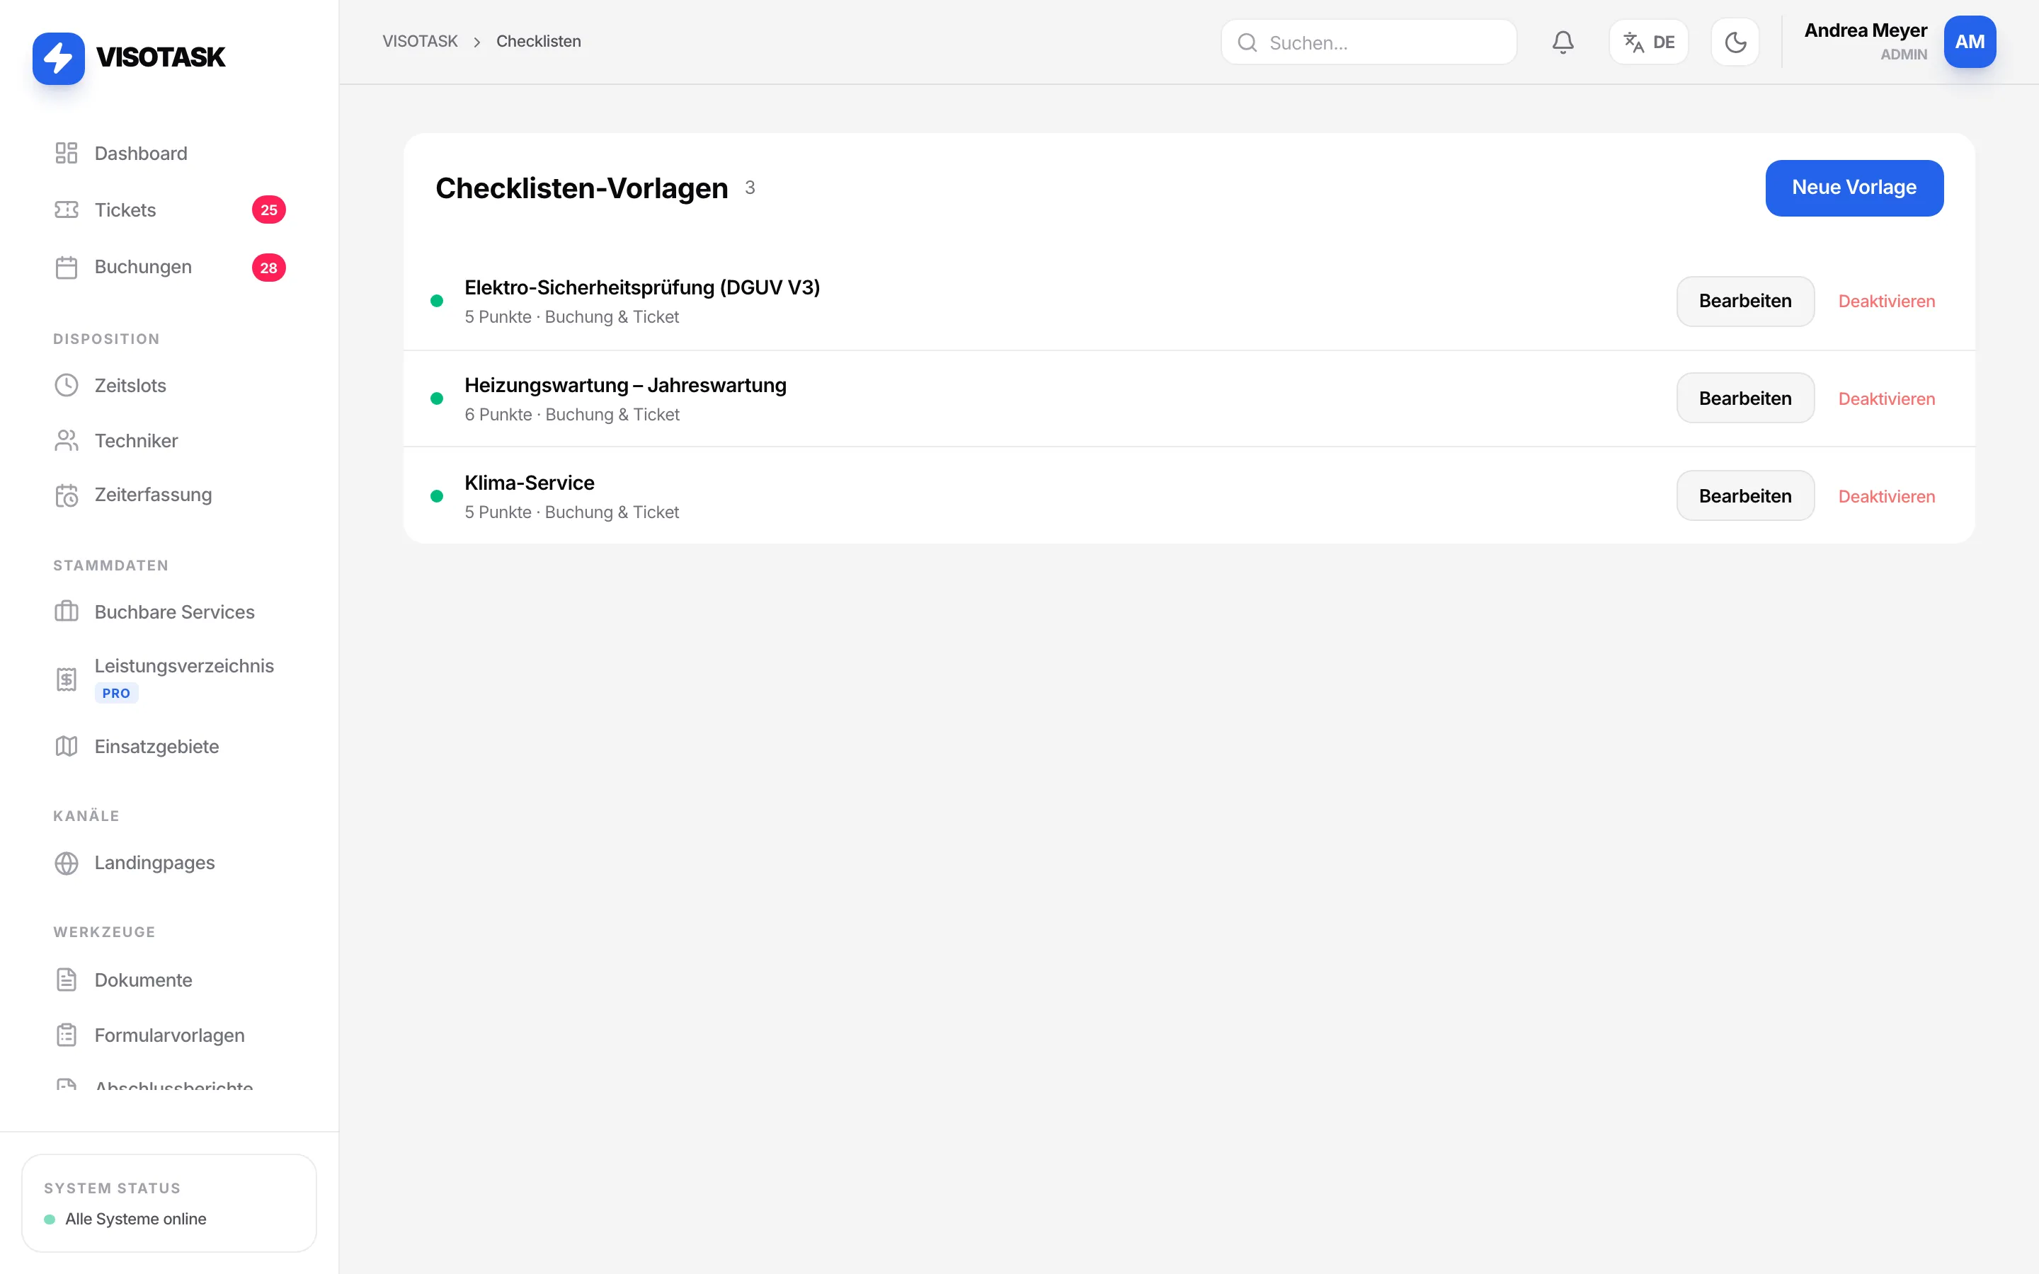This screenshot has width=2039, height=1274.
Task: Click the AM user avatar
Action: 1970,42
